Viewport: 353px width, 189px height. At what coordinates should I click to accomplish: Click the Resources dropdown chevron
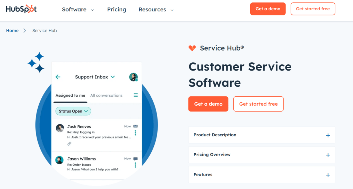tap(172, 10)
